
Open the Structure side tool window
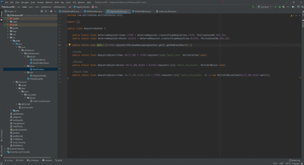[x=2, y=135]
